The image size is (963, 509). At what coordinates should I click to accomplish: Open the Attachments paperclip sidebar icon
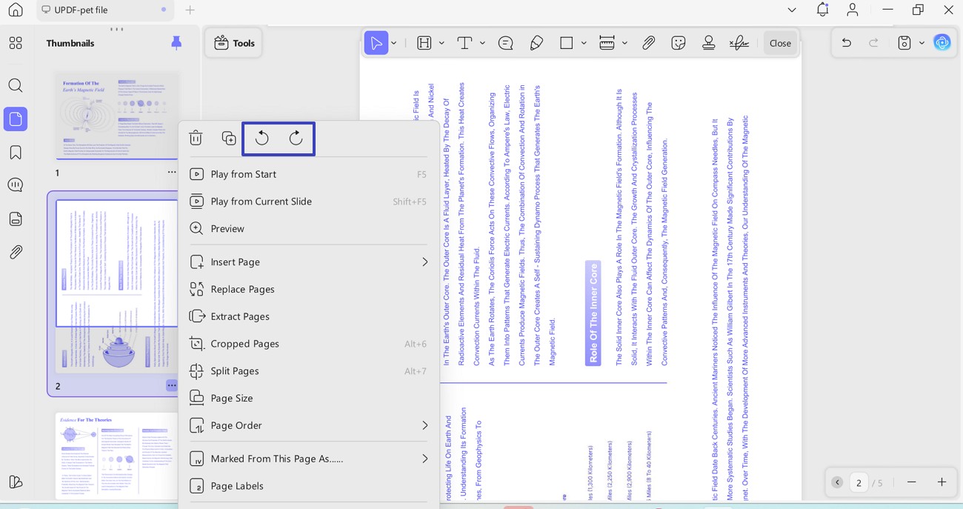tap(16, 253)
